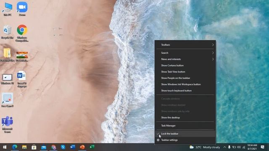
Task: Toggle Show Windows Ink Workspace button
Action: pos(185,84)
